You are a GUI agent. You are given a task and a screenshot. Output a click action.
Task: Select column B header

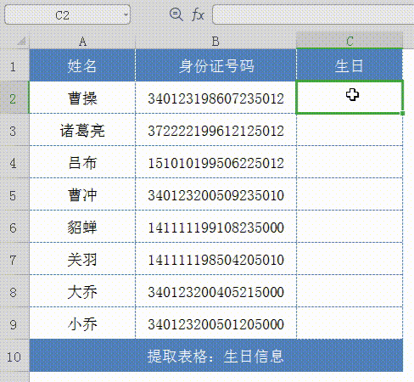pos(215,42)
